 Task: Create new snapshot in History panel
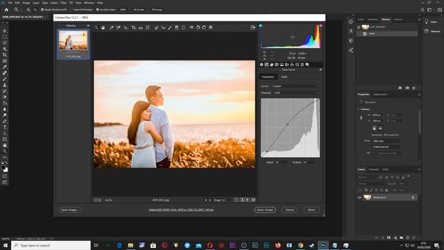pos(407,88)
